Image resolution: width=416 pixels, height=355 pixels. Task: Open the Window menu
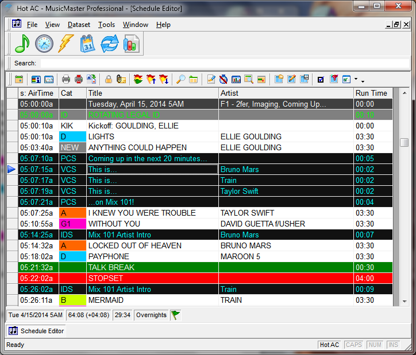(135, 25)
